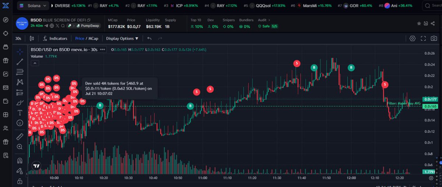Screen dimensions: 442x187
Task: Open the time axis settings gear
Action: tap(431, 178)
